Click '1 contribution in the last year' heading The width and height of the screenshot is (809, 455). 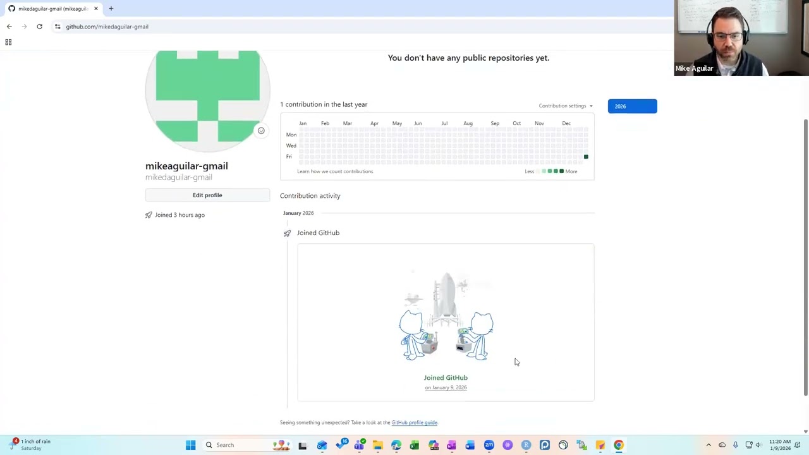coord(324,104)
